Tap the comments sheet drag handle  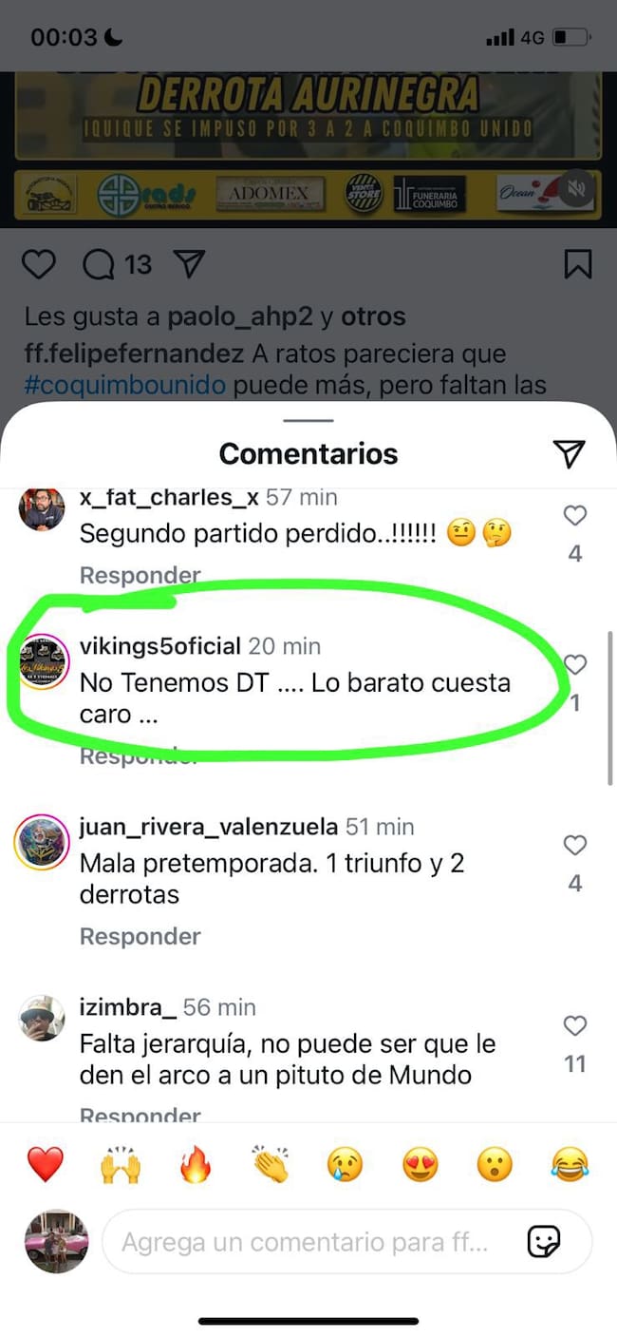308,420
